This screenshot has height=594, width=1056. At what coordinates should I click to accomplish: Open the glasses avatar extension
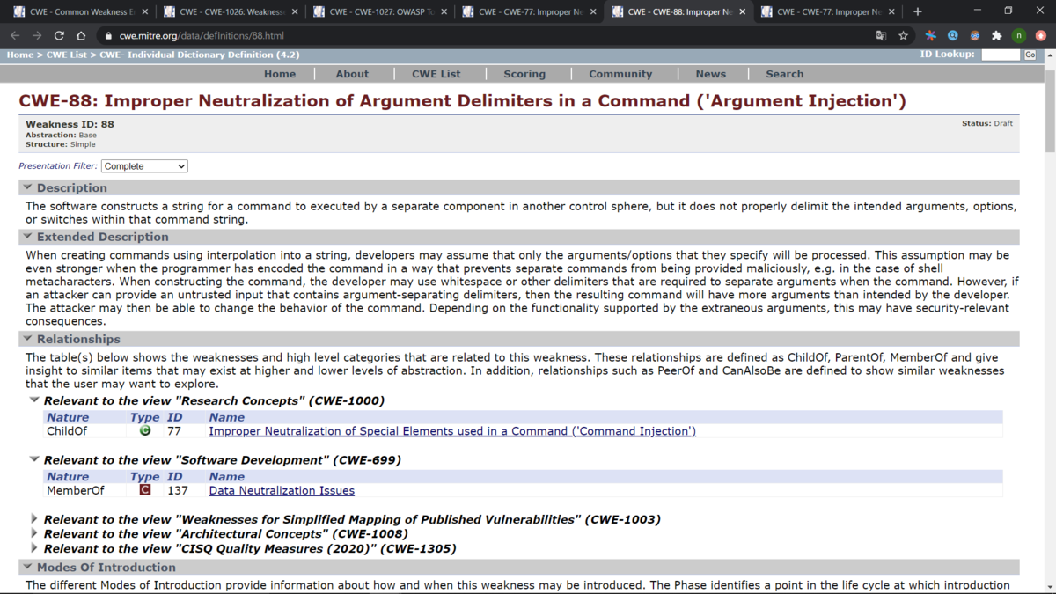click(974, 36)
